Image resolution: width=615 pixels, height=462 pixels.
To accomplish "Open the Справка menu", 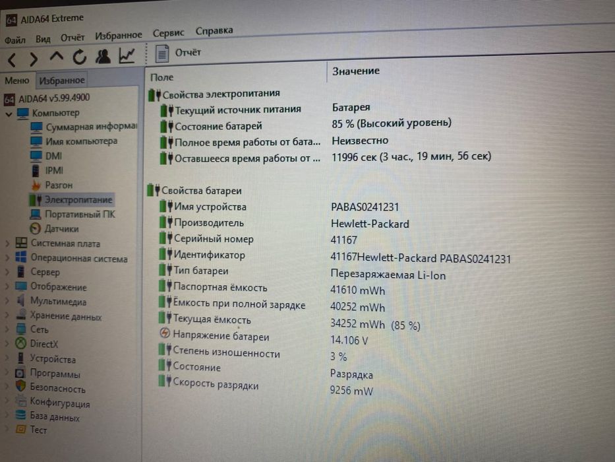I will click(214, 30).
